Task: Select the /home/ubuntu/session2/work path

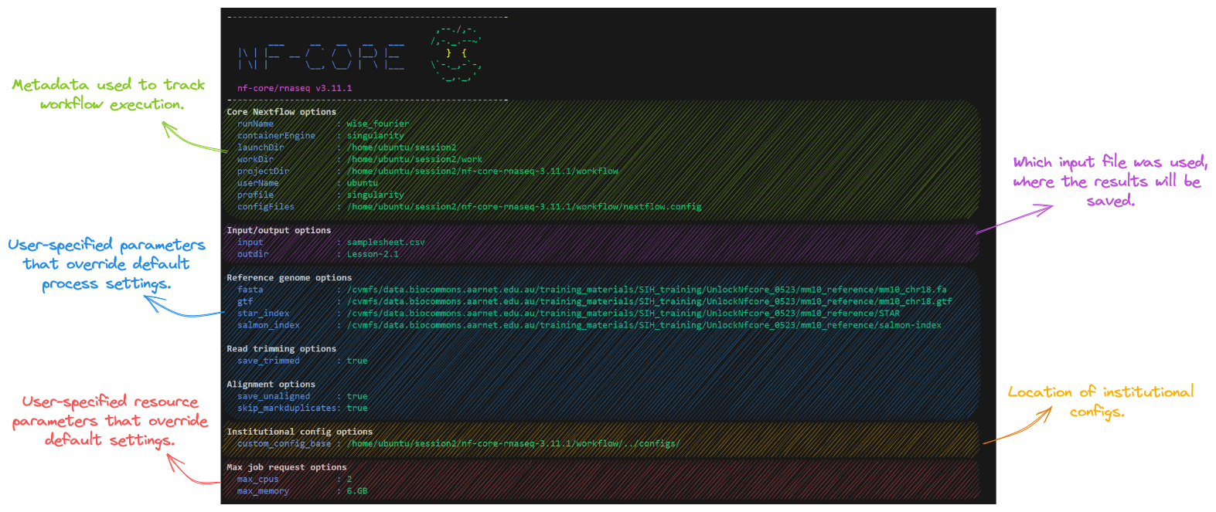Action: pos(414,159)
